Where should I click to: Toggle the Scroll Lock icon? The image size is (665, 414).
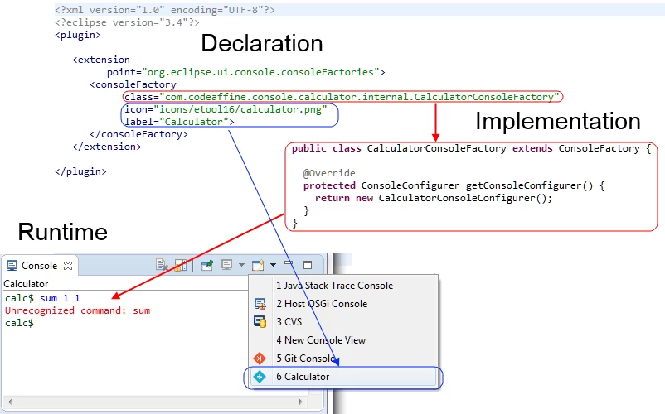pos(181,266)
